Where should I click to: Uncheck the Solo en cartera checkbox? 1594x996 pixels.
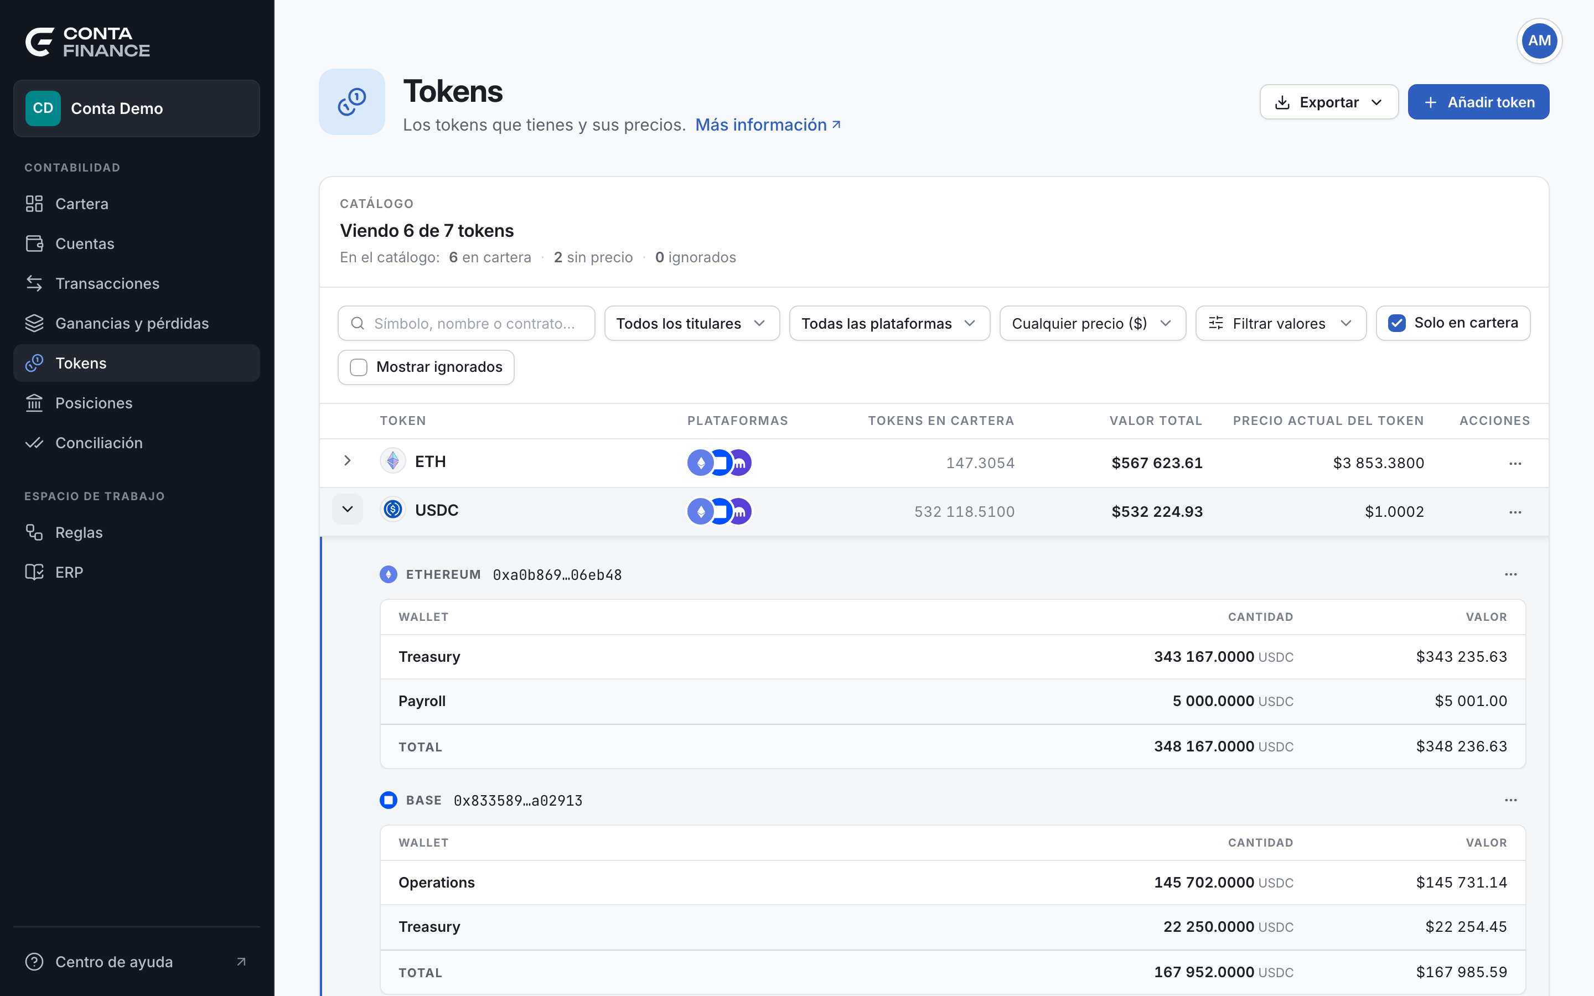[1396, 323]
